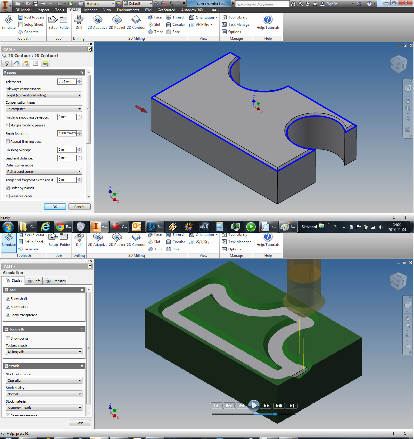
Task: Open Compensation type dropdown
Action: coord(44,109)
